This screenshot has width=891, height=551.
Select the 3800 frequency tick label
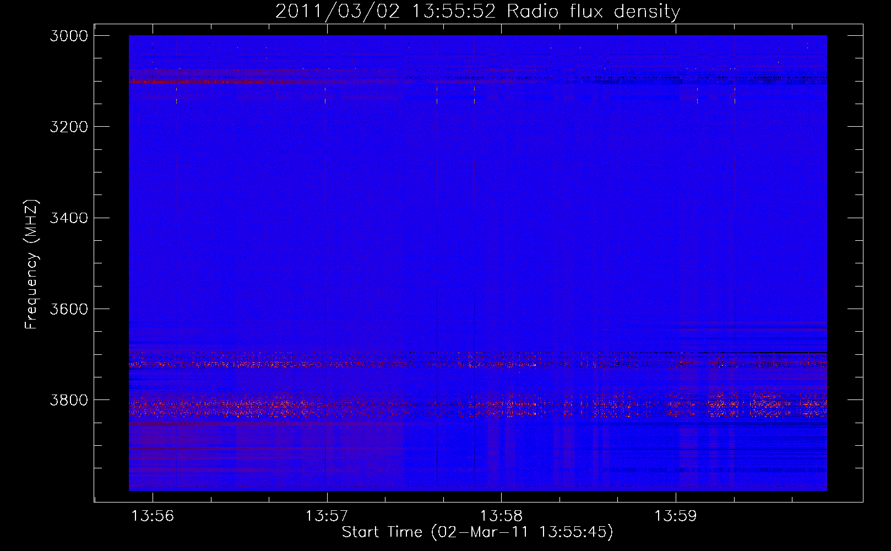click(69, 399)
